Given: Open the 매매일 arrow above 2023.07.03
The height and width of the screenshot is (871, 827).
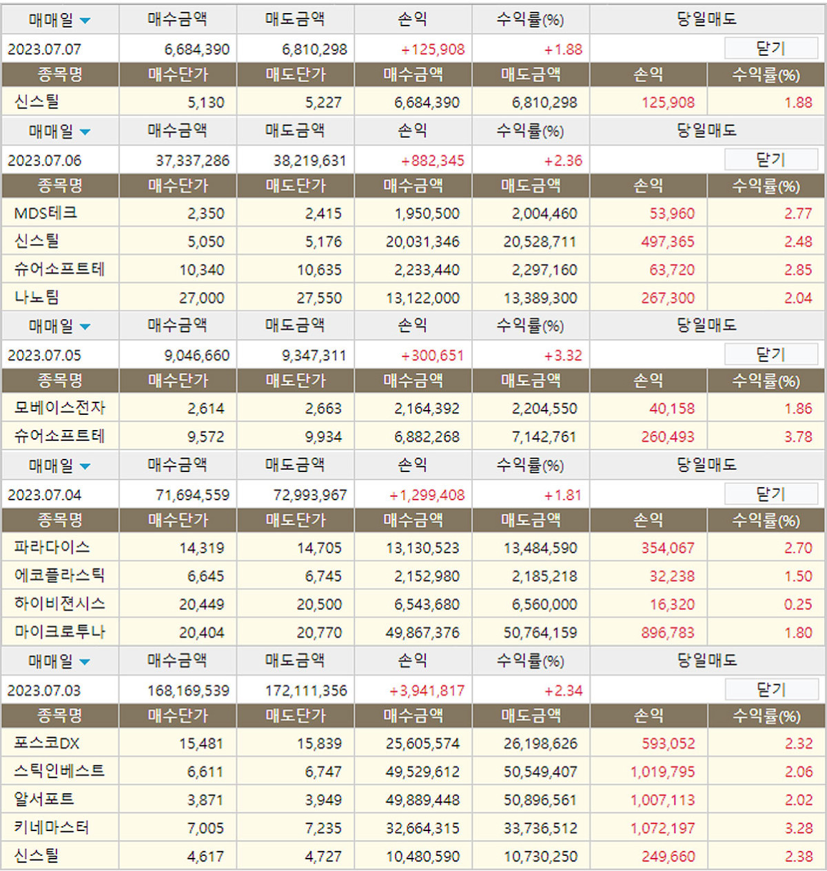Looking at the screenshot, I should (85, 662).
